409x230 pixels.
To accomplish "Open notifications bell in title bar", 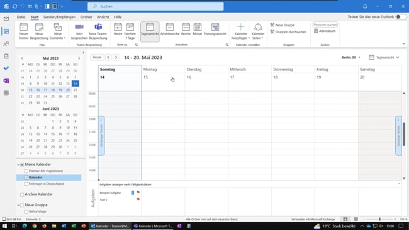I will [365, 6].
